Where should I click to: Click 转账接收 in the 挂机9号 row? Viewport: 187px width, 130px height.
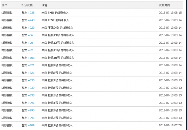click(x=7, y=65)
